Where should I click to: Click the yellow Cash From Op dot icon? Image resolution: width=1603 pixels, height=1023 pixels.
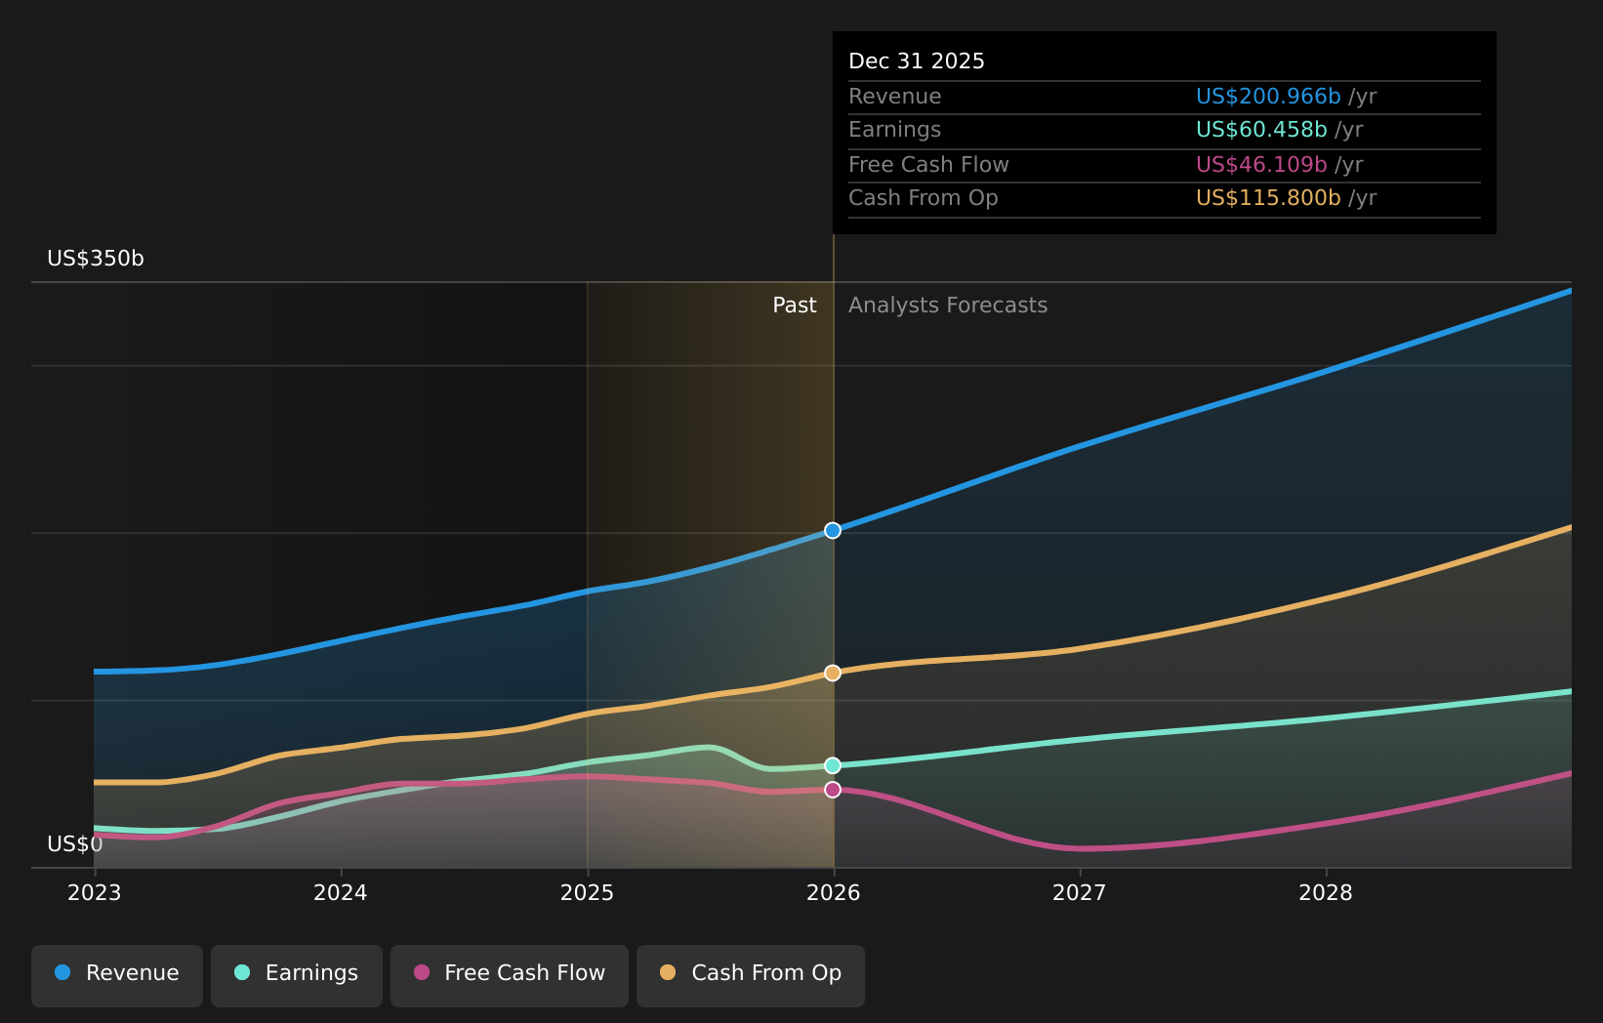click(667, 972)
